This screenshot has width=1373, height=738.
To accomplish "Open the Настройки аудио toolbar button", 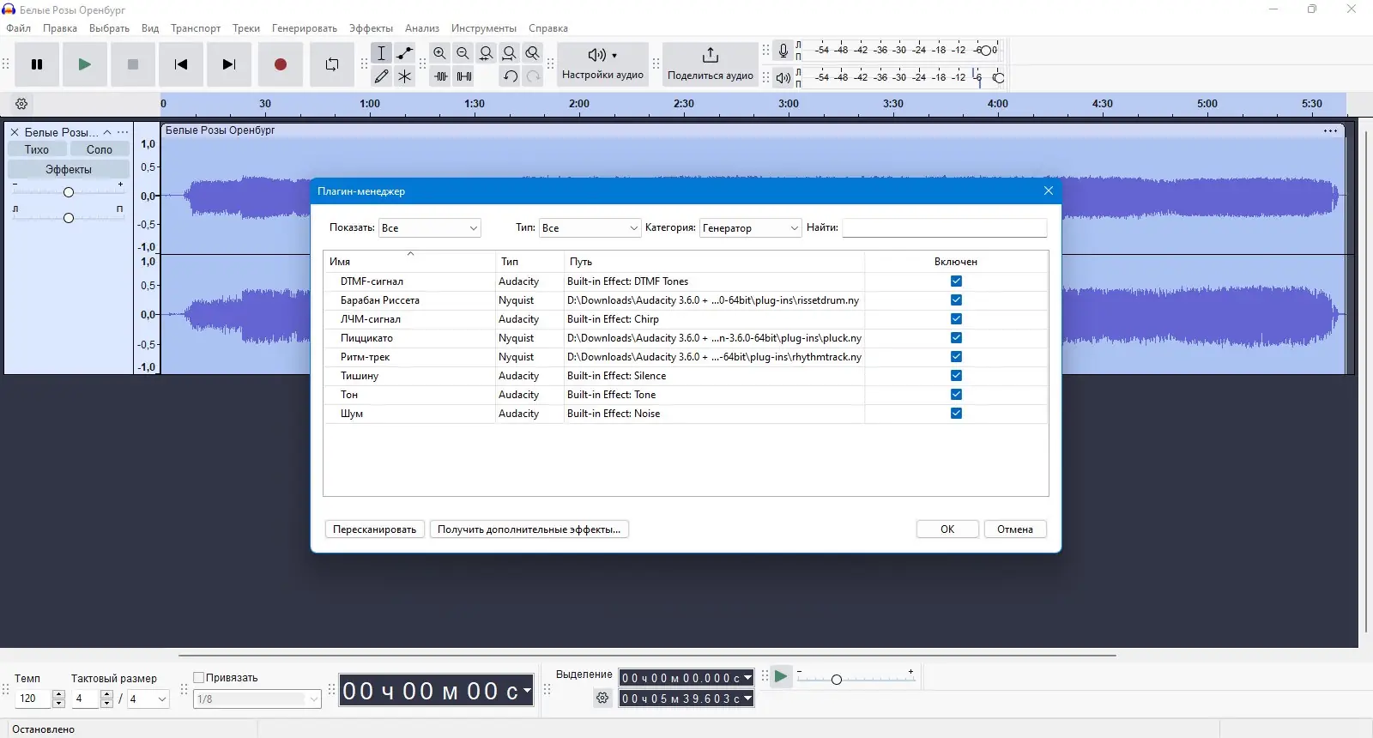I will coord(602,64).
